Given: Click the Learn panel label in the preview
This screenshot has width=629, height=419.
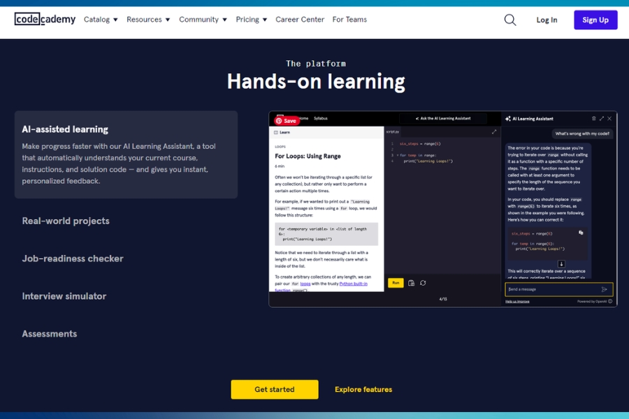Looking at the screenshot, I should [282, 132].
